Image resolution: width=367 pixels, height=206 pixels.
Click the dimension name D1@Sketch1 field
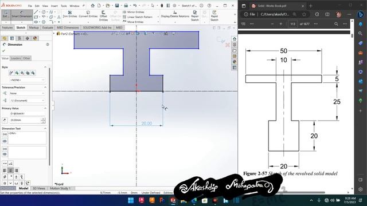(27, 113)
